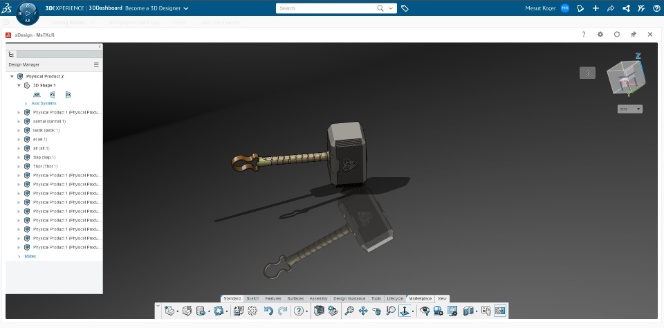This screenshot has width=664, height=328.
Task: Switch to the Sketch tab
Action: pos(253,299)
